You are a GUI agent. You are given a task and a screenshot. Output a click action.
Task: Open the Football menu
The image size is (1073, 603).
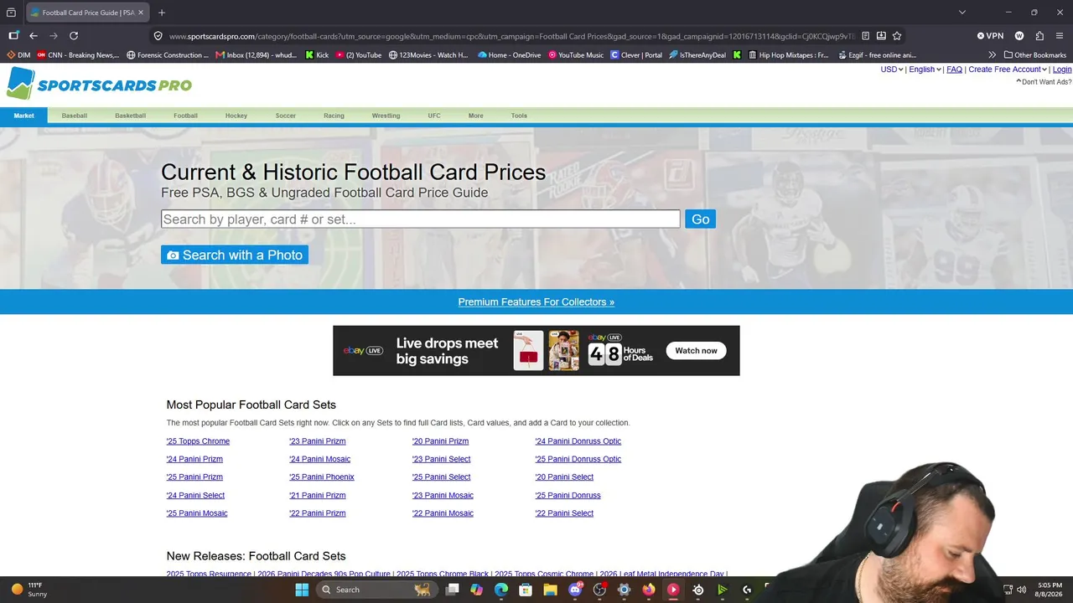click(x=185, y=116)
